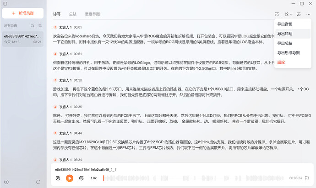The image size is (316, 188).
Task: Choose 导出总结 from menu
Action: [x=293, y=43]
